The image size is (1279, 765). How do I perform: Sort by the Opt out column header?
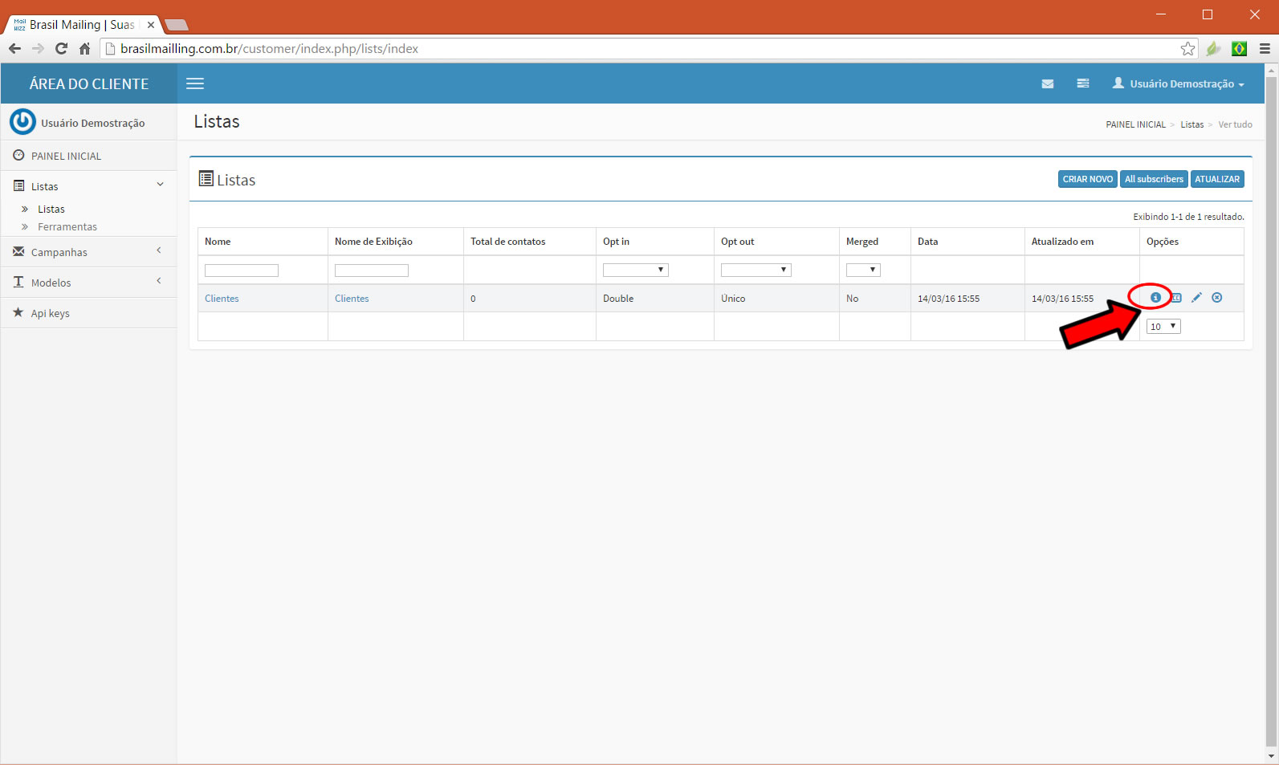(x=737, y=242)
